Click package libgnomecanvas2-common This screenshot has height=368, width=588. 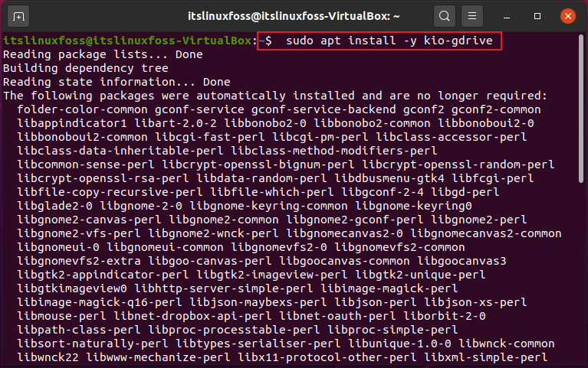pyautogui.click(x=486, y=233)
